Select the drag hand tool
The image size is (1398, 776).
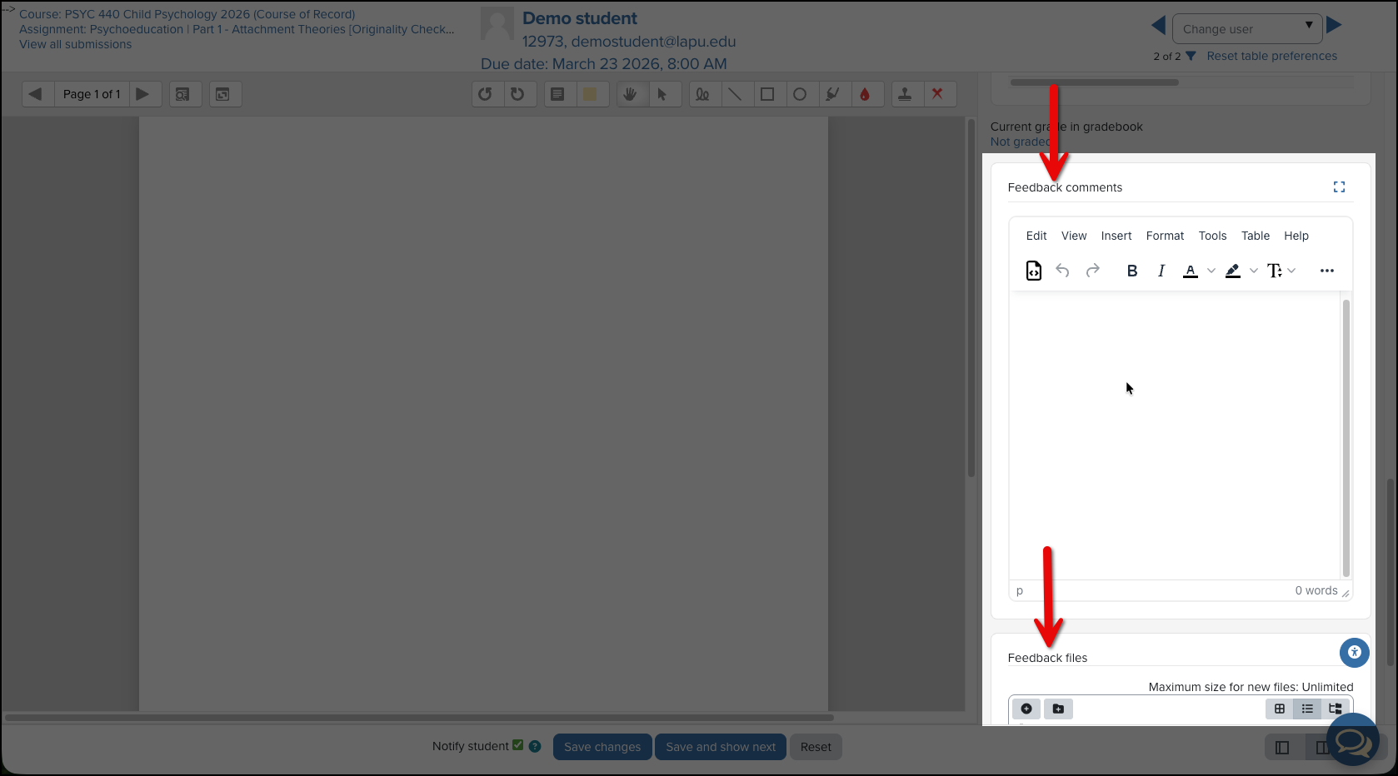[631, 94]
